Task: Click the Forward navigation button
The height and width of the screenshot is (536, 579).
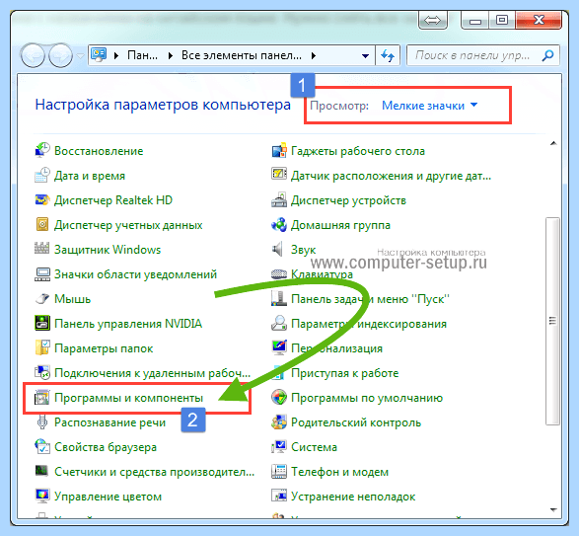Action: (x=60, y=56)
